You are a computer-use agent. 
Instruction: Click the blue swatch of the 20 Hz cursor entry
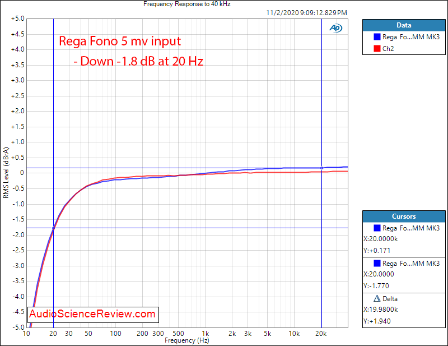click(x=377, y=263)
